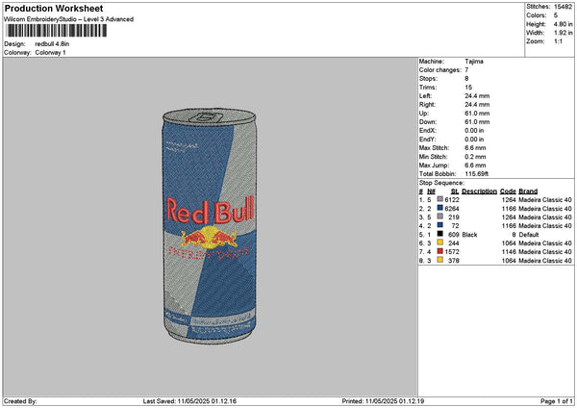Click the 'Brand' column header
Viewport: 577px width, 408px height.
coord(528,191)
